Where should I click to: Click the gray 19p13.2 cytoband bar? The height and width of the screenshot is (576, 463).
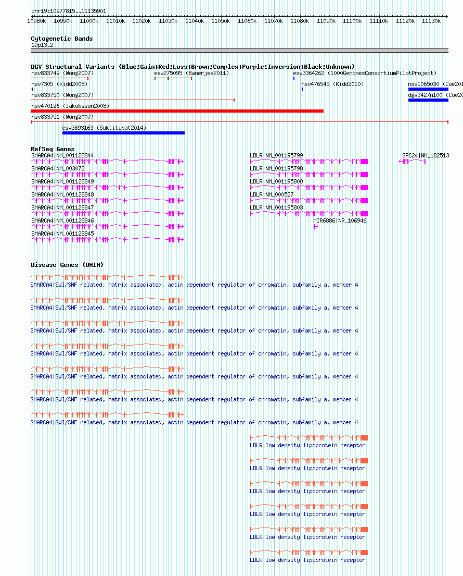tap(239, 51)
